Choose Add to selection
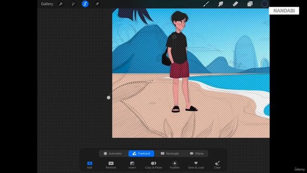The width and height of the screenshot is (307, 173). pyautogui.click(x=90, y=165)
